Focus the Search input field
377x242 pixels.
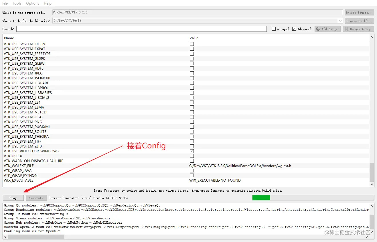pyautogui.click(x=141, y=29)
